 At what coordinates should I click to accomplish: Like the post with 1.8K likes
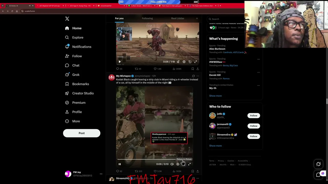coord(157,69)
